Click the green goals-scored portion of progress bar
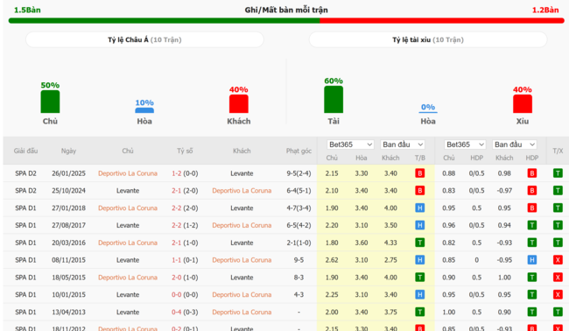Screen dimensions: 569x331 point(164,21)
